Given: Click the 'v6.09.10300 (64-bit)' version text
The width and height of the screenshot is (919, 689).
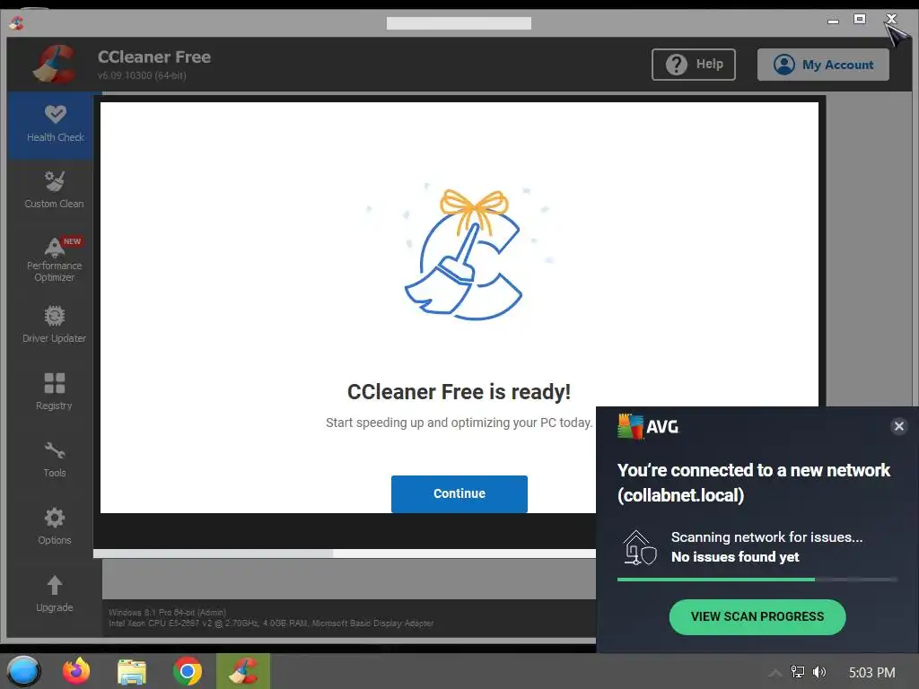Looking at the screenshot, I should 142,75.
